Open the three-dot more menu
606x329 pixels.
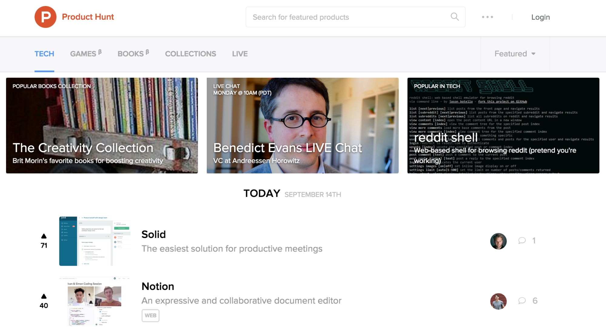click(487, 17)
